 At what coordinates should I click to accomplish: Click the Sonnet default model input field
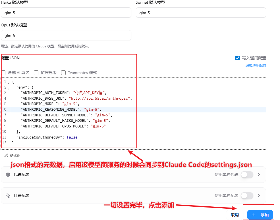tap(201, 13)
